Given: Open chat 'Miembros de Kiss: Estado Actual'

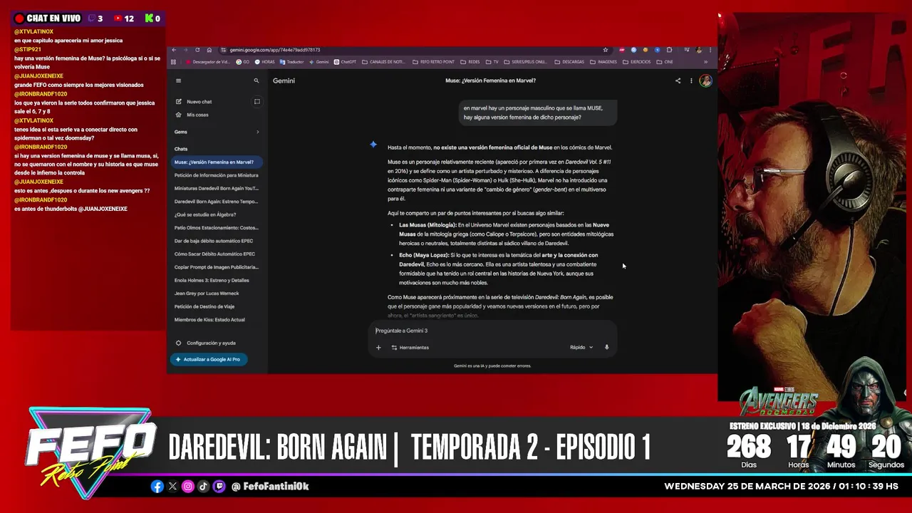Looking at the screenshot, I should coord(209,320).
